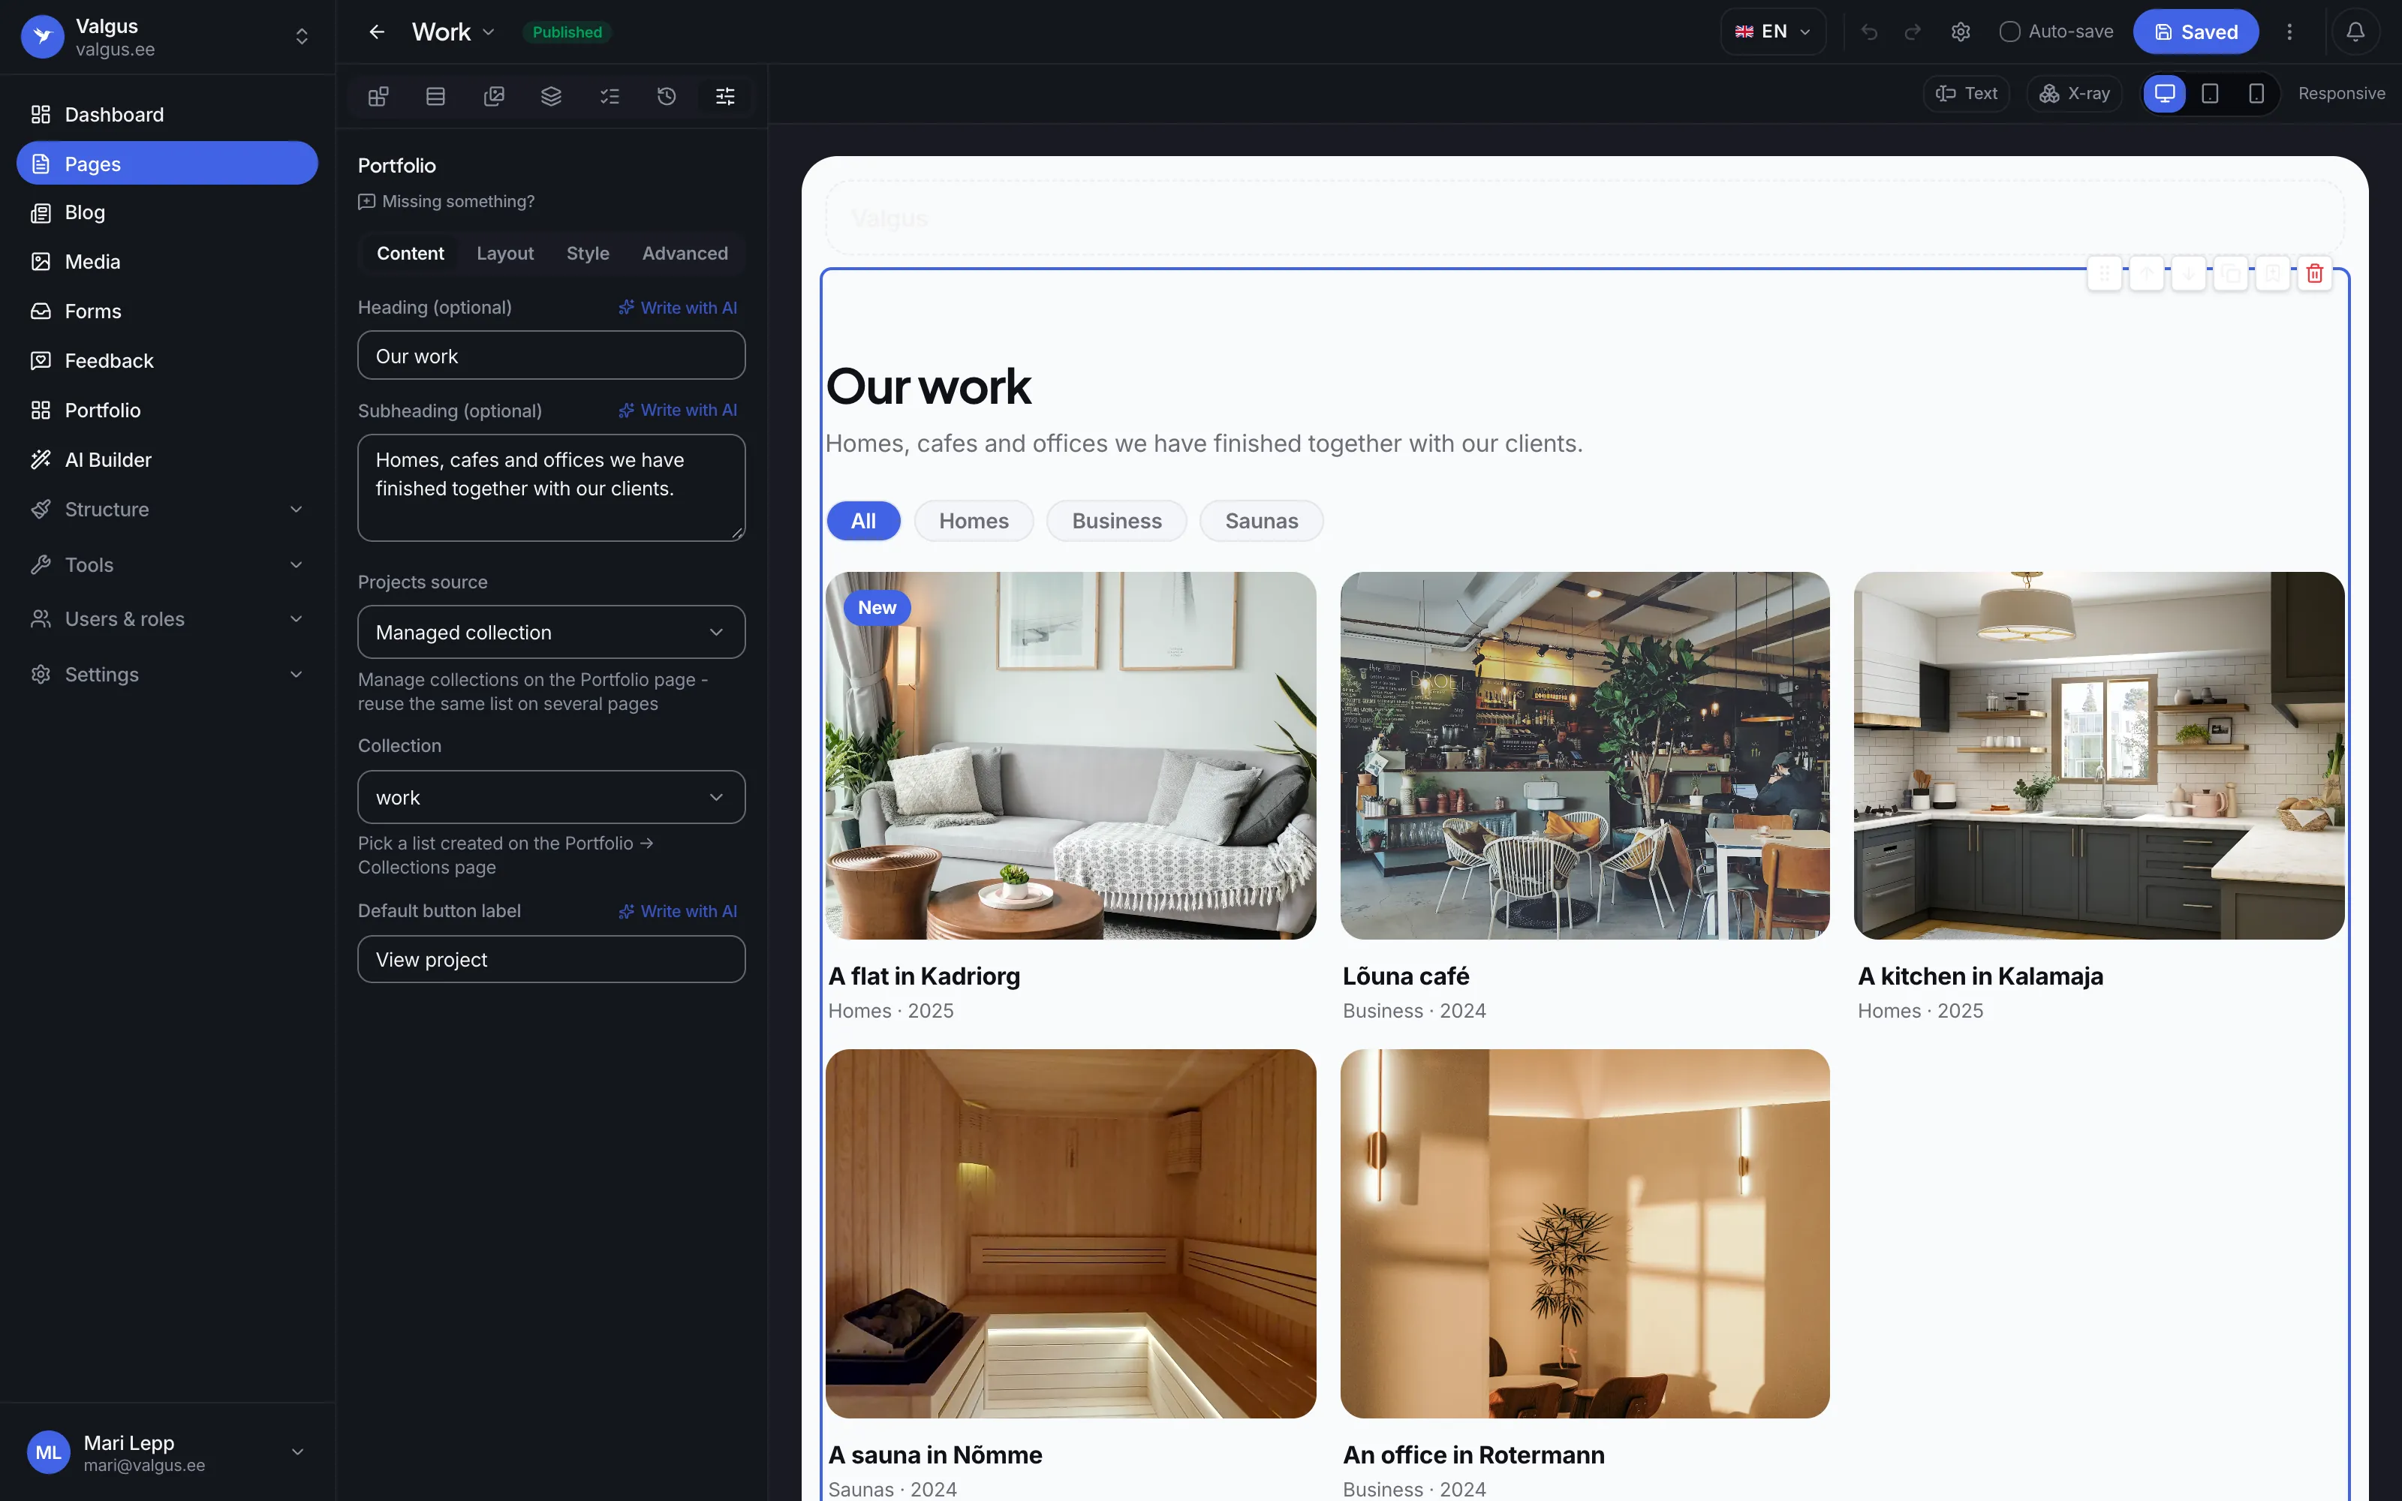Go back using the left arrow
Screen dimensions: 2402x1501
[x=377, y=32]
